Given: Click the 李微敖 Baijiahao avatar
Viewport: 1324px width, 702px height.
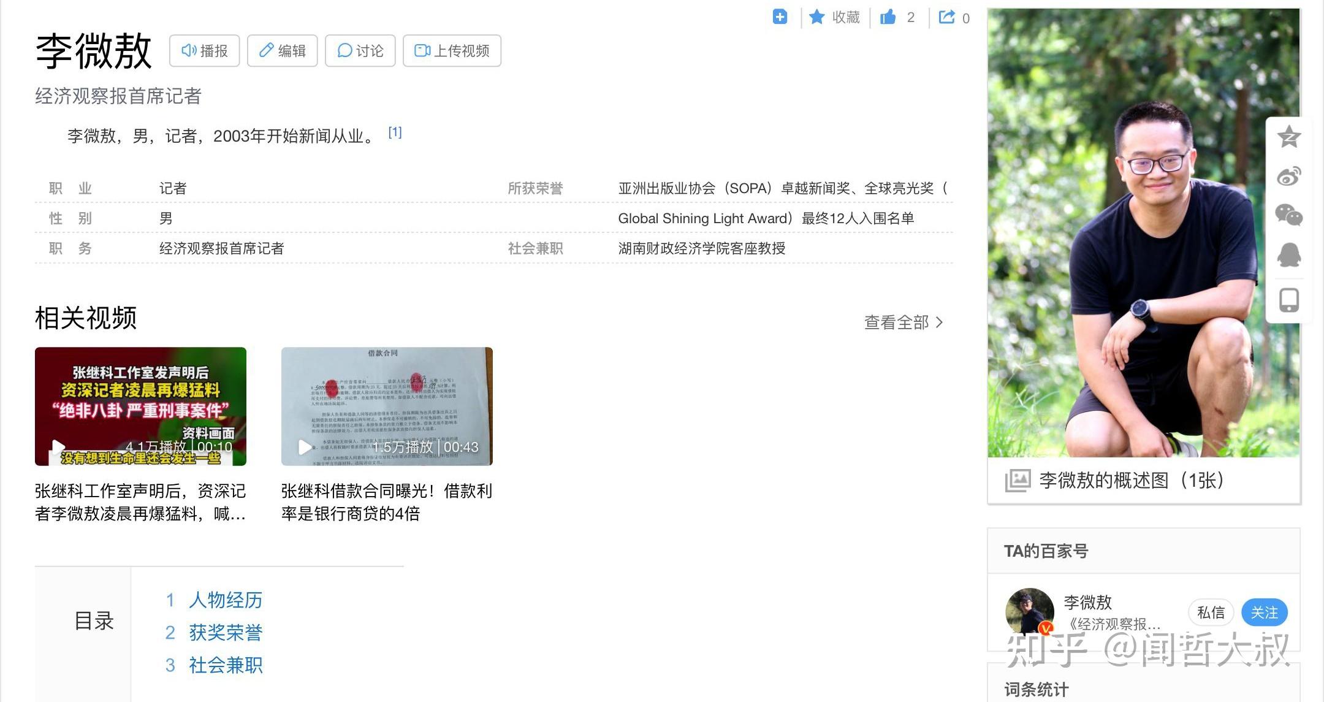Looking at the screenshot, I should point(1030,611).
